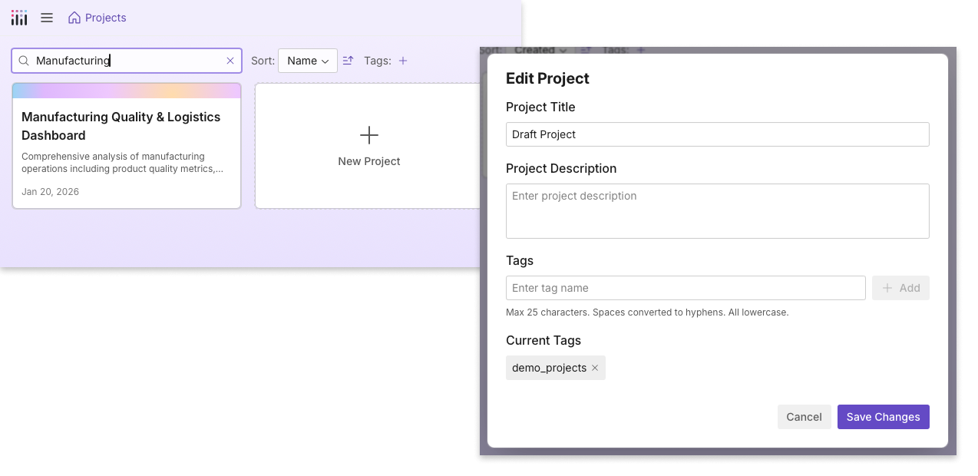Add a tag filter with plus icon
This screenshot has height=476, width=978.
pos(403,61)
